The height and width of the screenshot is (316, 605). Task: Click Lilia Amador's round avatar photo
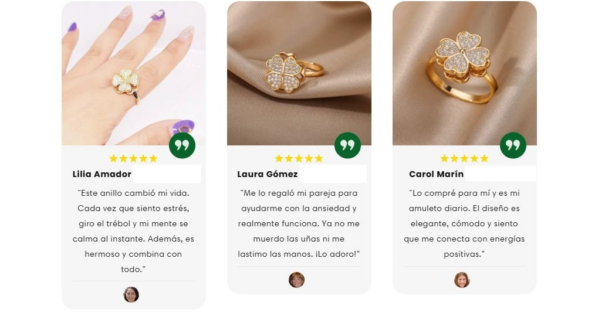[131, 294]
